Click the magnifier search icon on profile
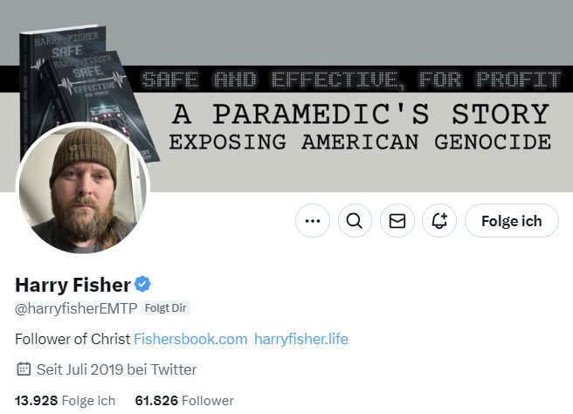573x414 pixels. pos(355,221)
